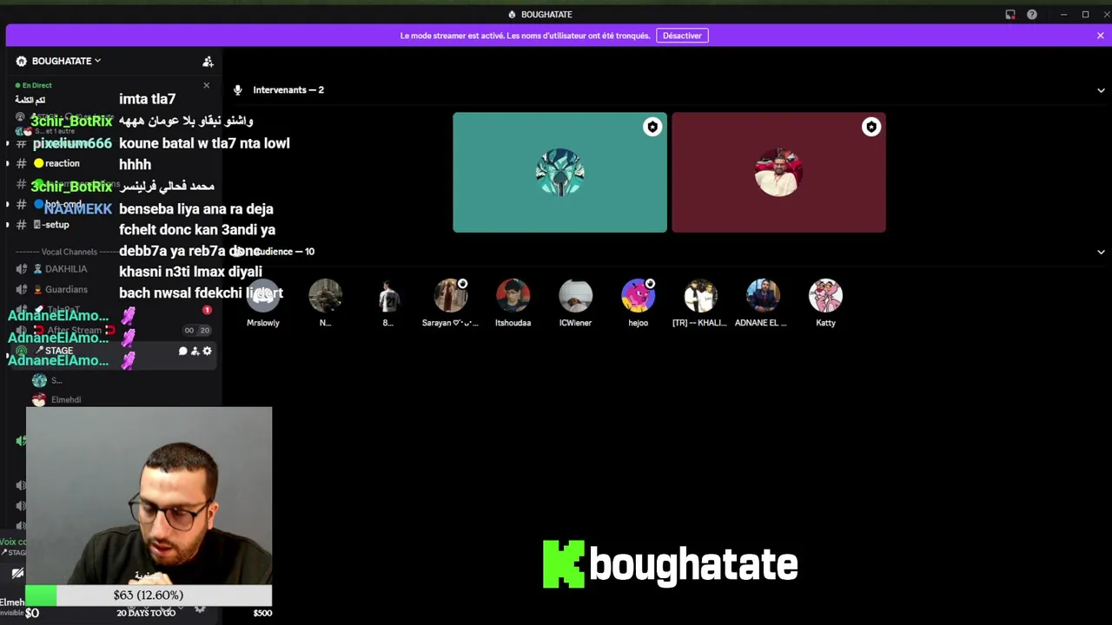
Task: Close the En Direct live stage notice
Action: click(206, 85)
